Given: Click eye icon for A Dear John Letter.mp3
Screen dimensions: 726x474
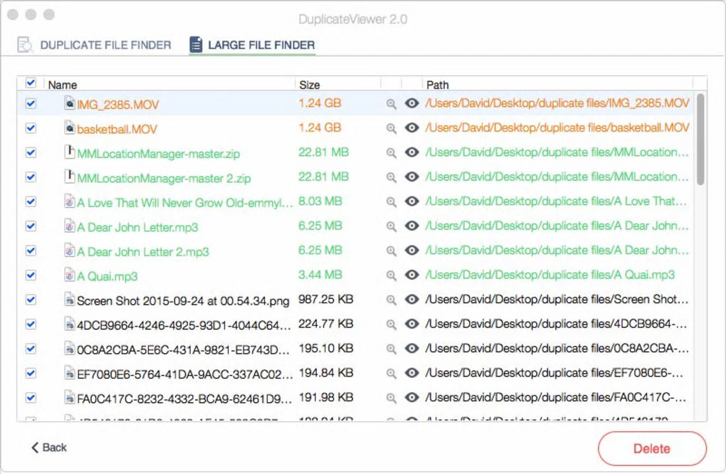Looking at the screenshot, I should click(411, 226).
